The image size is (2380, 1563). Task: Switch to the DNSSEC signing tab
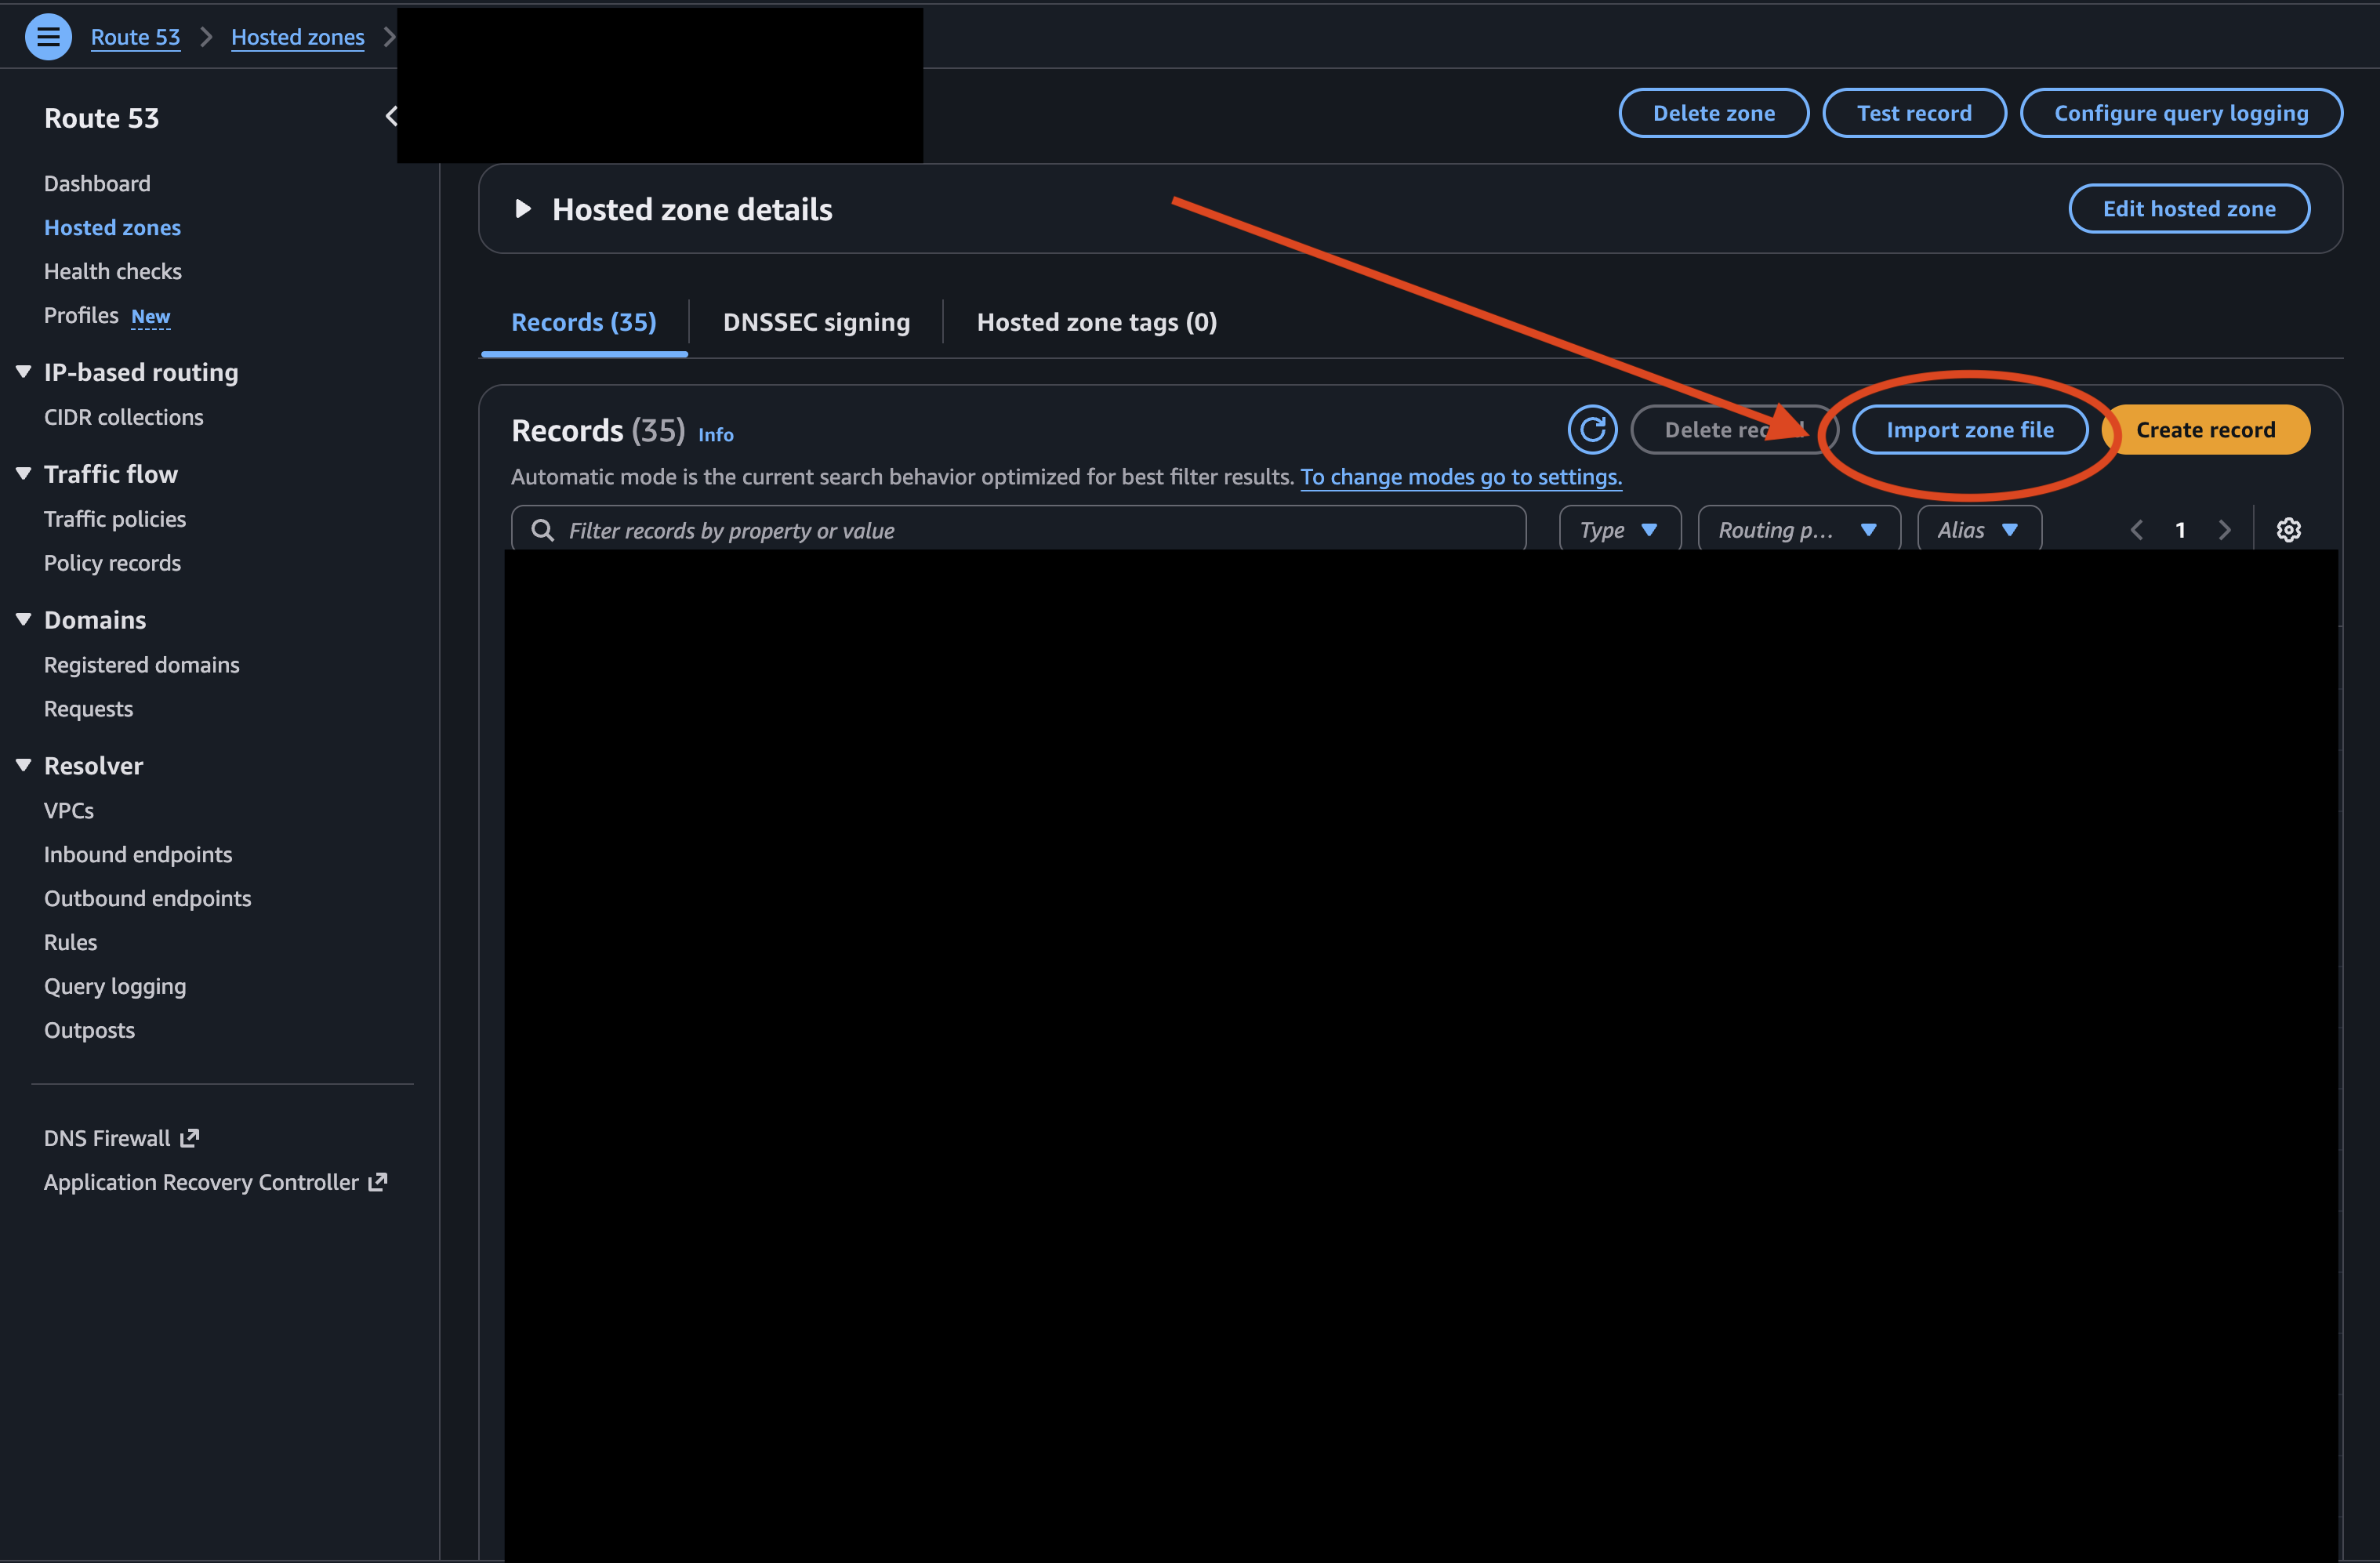816,321
